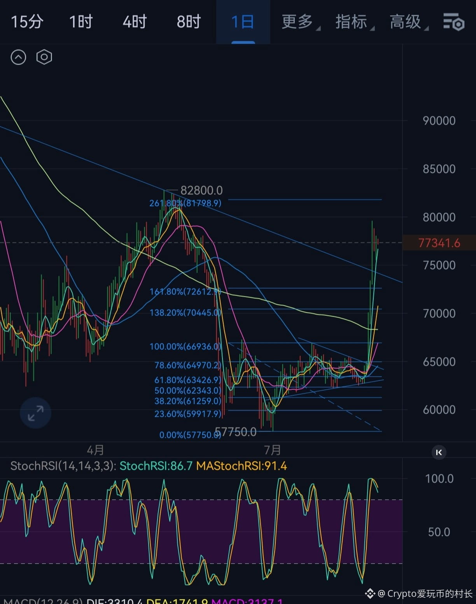Click the 60000 price axis label

439,410
